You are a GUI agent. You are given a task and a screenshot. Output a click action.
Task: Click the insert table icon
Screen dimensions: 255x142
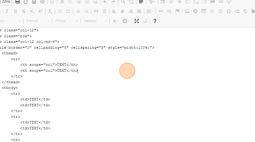(x=203, y=12)
